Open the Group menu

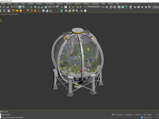point(9,4)
